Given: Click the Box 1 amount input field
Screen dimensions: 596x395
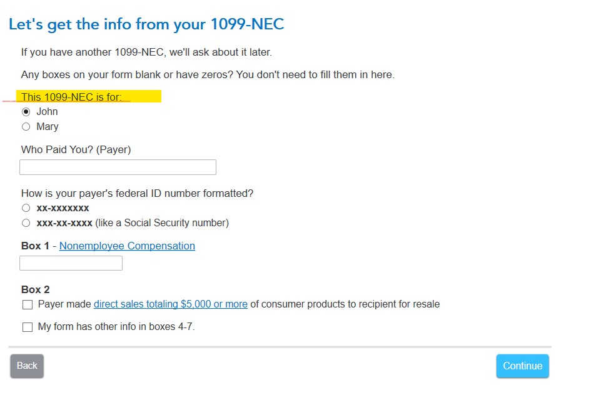Looking at the screenshot, I should click(71, 263).
